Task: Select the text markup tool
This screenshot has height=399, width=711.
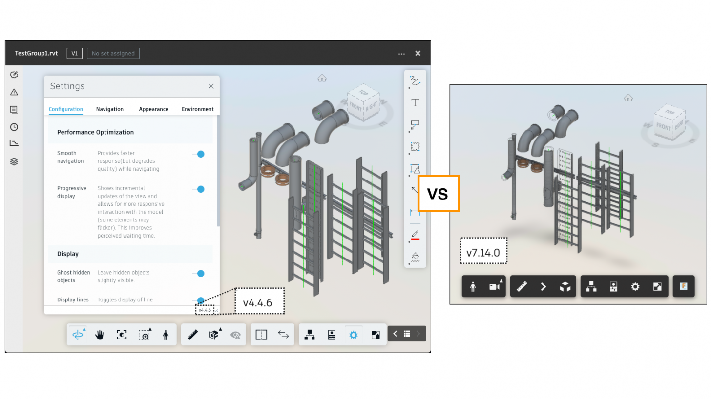Action: pos(415,103)
